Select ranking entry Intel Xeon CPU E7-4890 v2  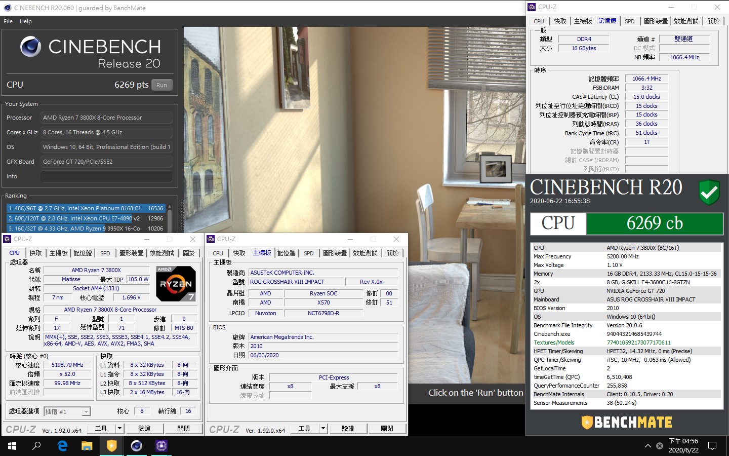[86, 218]
